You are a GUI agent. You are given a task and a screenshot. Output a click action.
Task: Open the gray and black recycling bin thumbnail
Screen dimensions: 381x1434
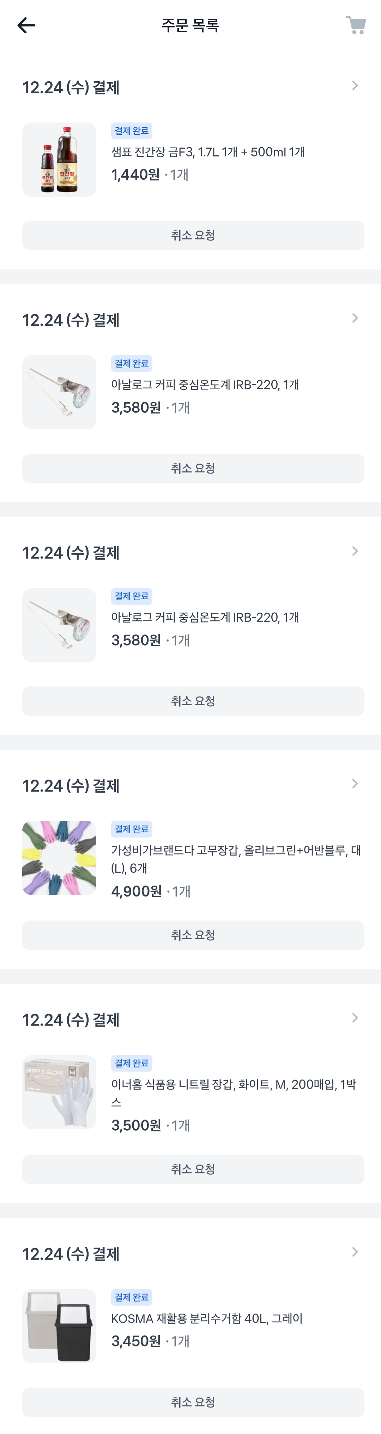pos(59,1326)
